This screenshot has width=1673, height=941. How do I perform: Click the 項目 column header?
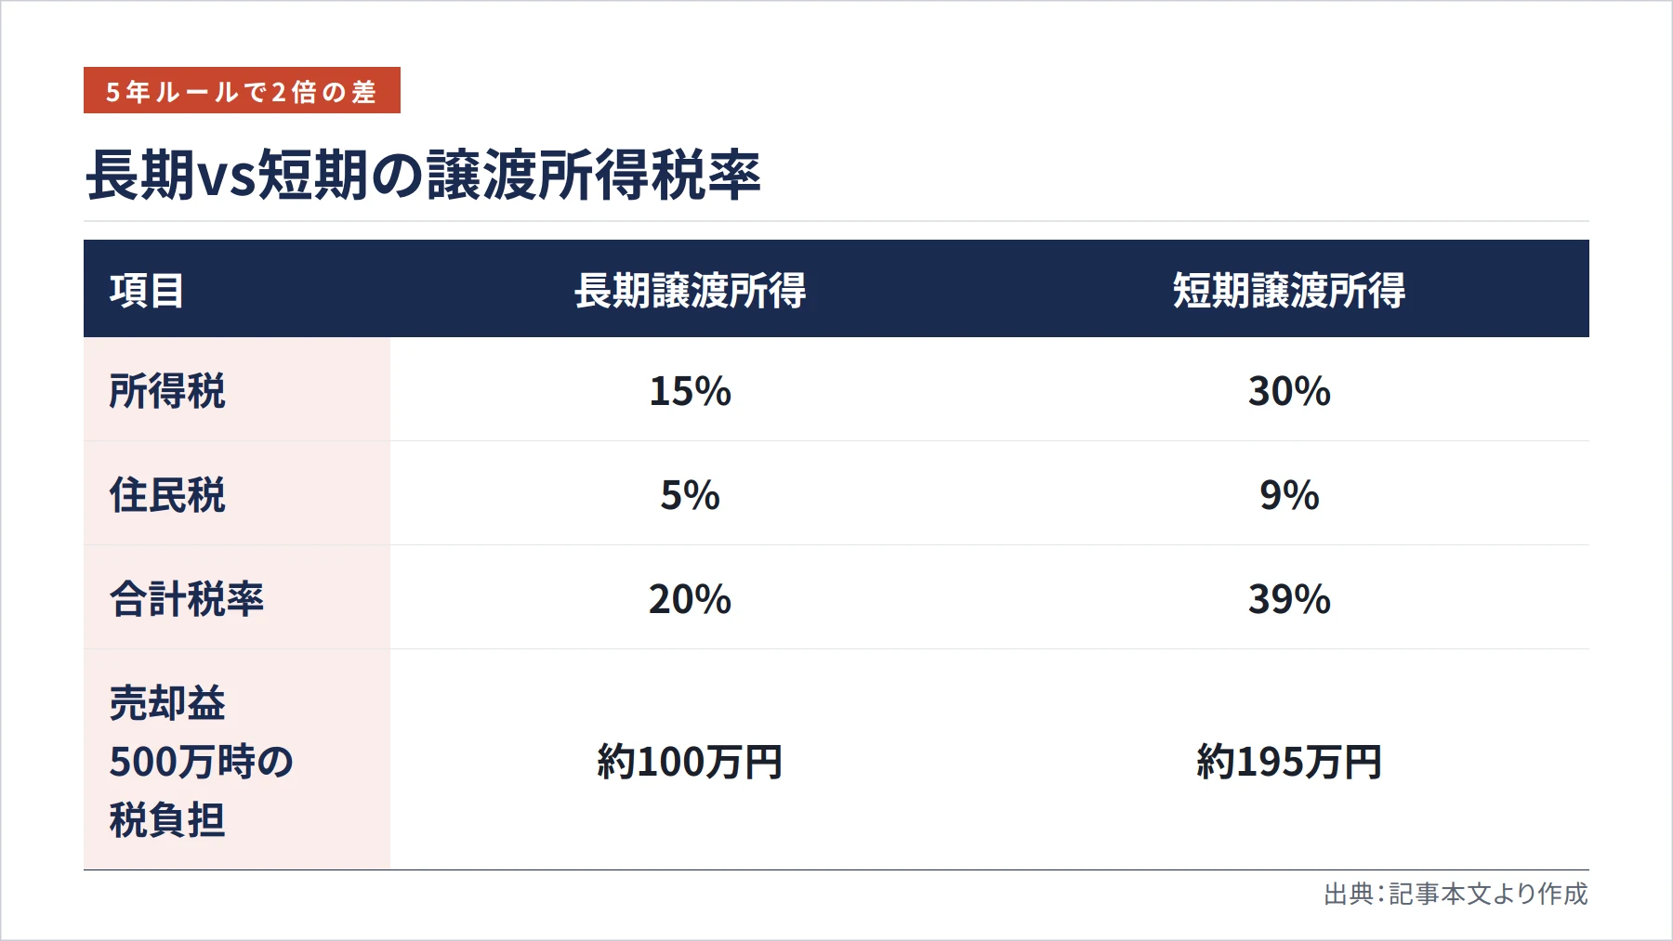coord(147,290)
